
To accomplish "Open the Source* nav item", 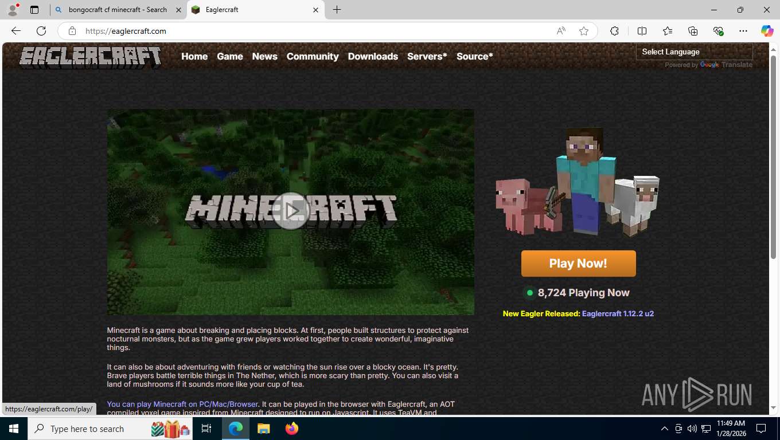I will [474, 56].
